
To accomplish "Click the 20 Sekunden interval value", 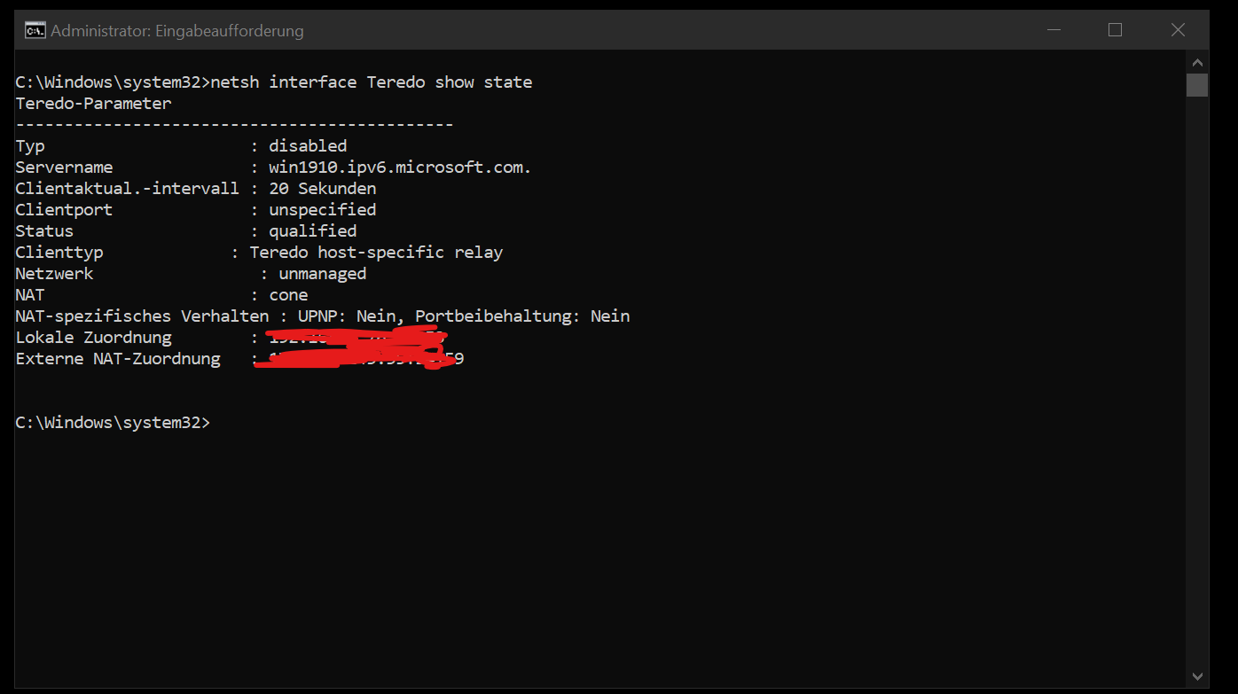I will tap(323, 189).
